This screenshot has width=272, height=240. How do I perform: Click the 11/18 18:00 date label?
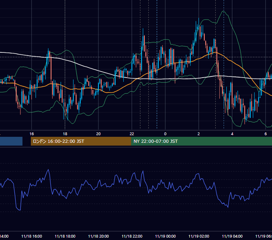click(65, 236)
